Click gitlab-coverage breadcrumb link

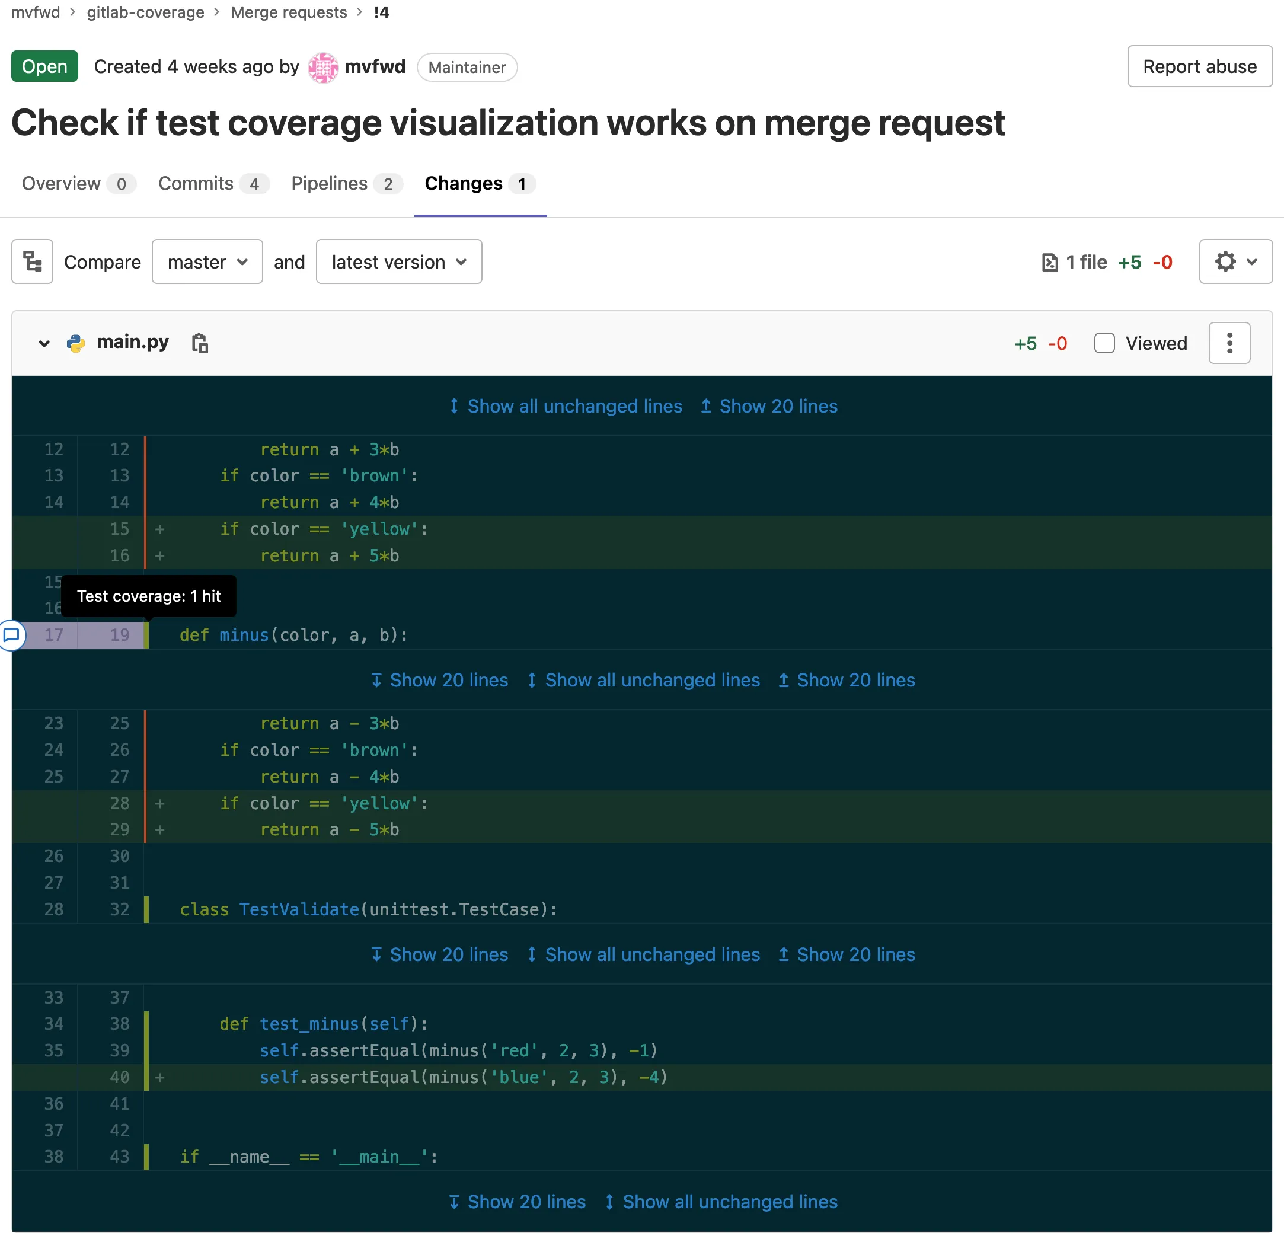point(145,12)
